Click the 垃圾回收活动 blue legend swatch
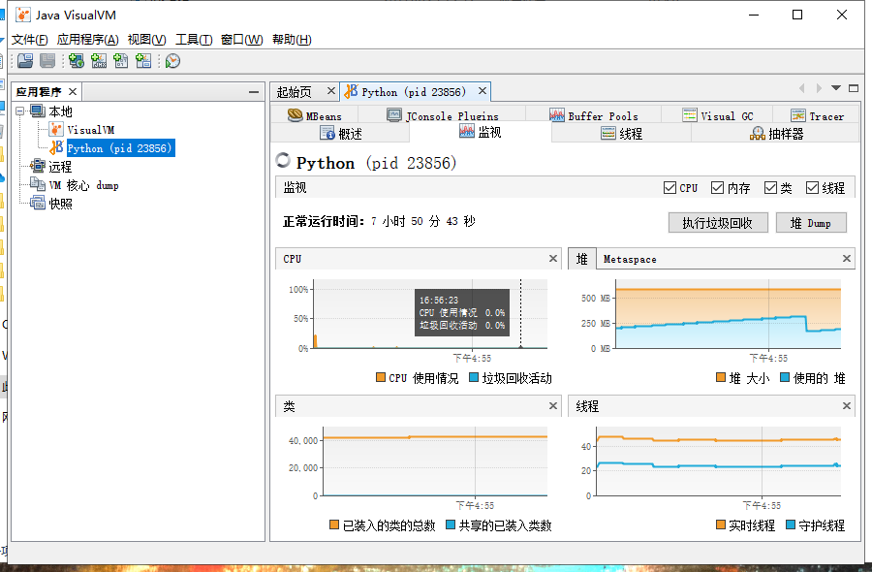Screen dimensions: 872x572 tap(474, 377)
